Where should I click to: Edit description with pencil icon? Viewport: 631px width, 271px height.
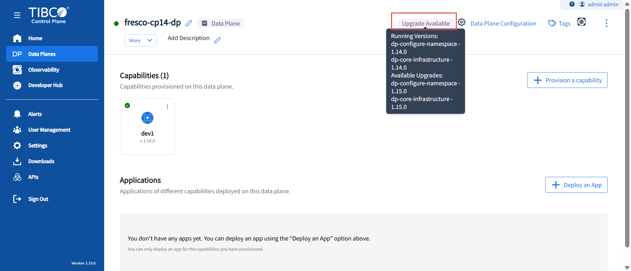[x=217, y=40]
